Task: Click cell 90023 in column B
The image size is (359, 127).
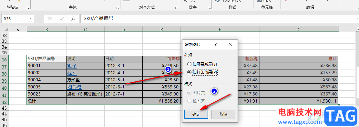Action: coord(46,94)
